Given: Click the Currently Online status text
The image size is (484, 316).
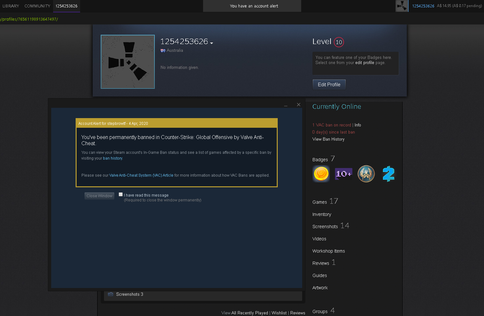Looking at the screenshot, I should [x=337, y=107].
